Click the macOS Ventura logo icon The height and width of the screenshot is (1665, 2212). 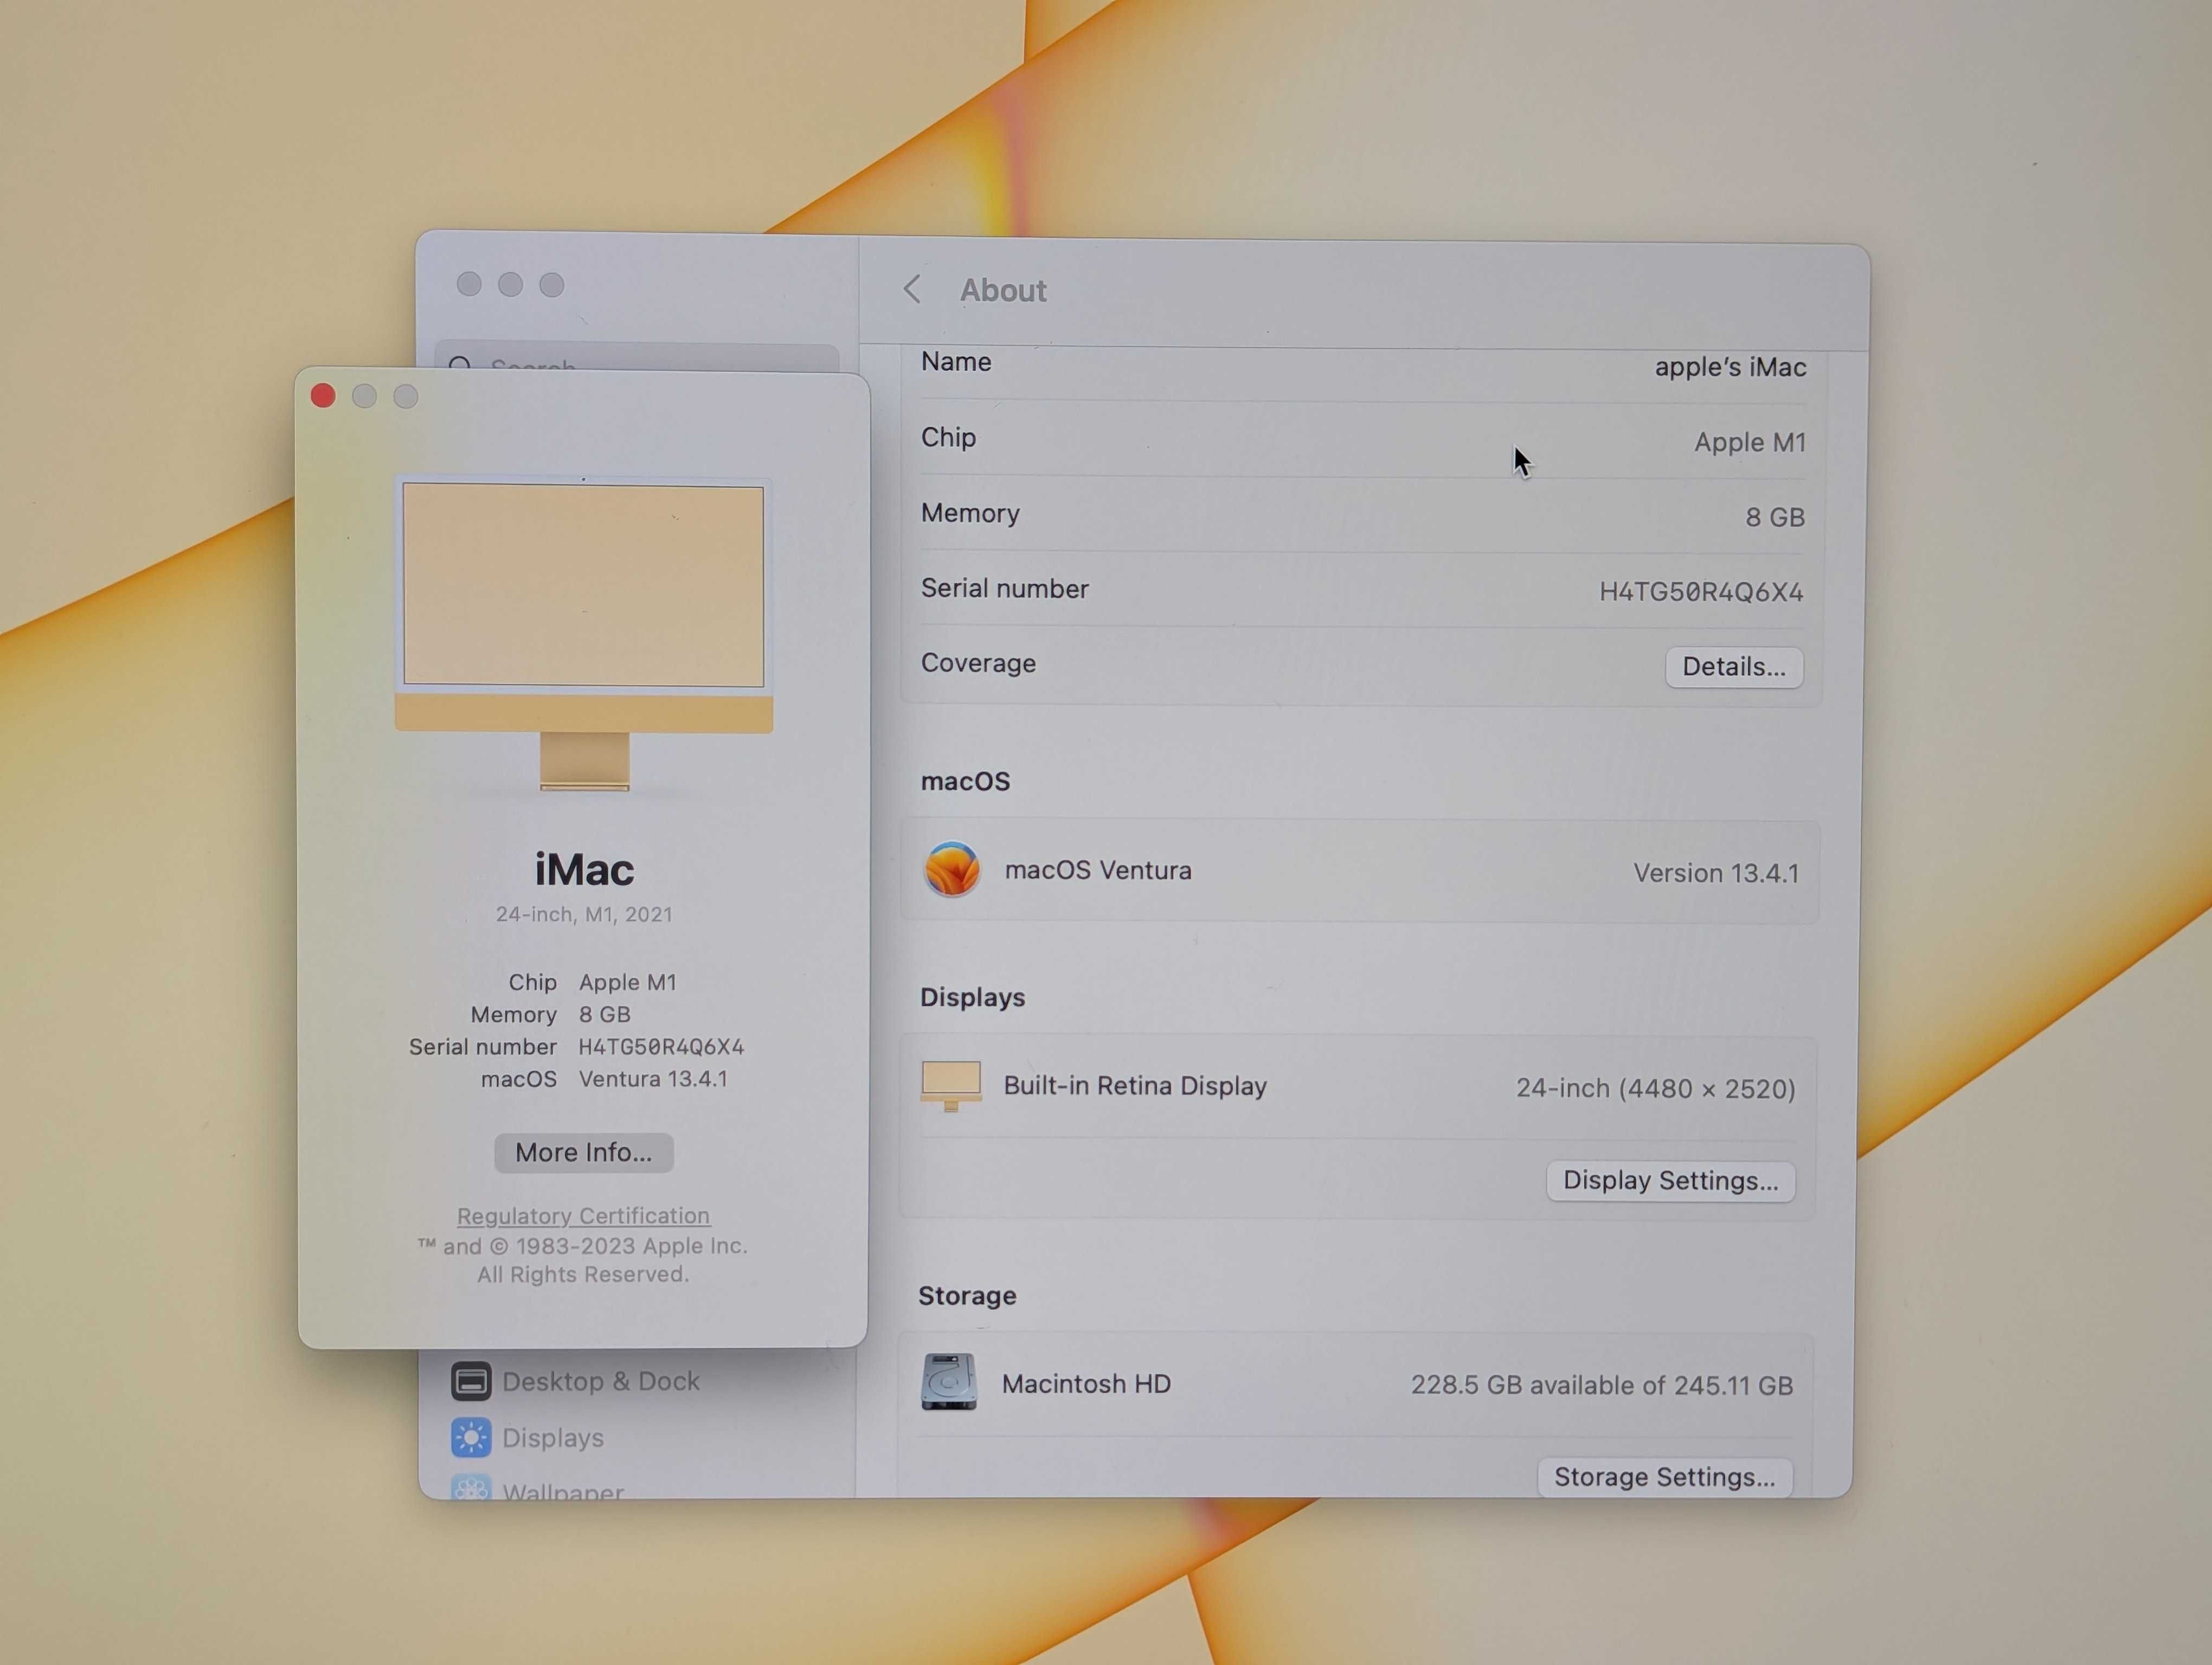(951, 868)
